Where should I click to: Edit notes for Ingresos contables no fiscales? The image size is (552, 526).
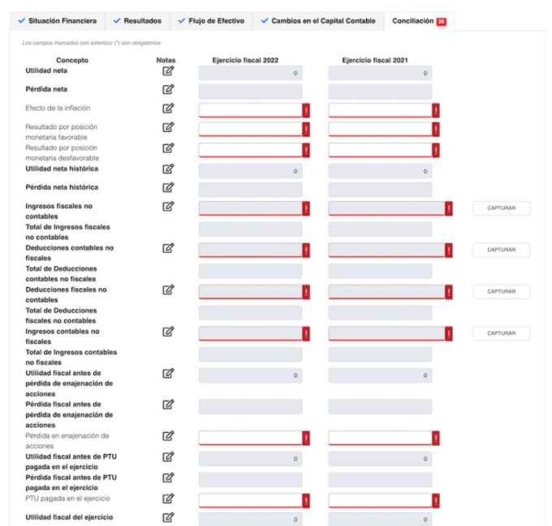[x=168, y=331]
